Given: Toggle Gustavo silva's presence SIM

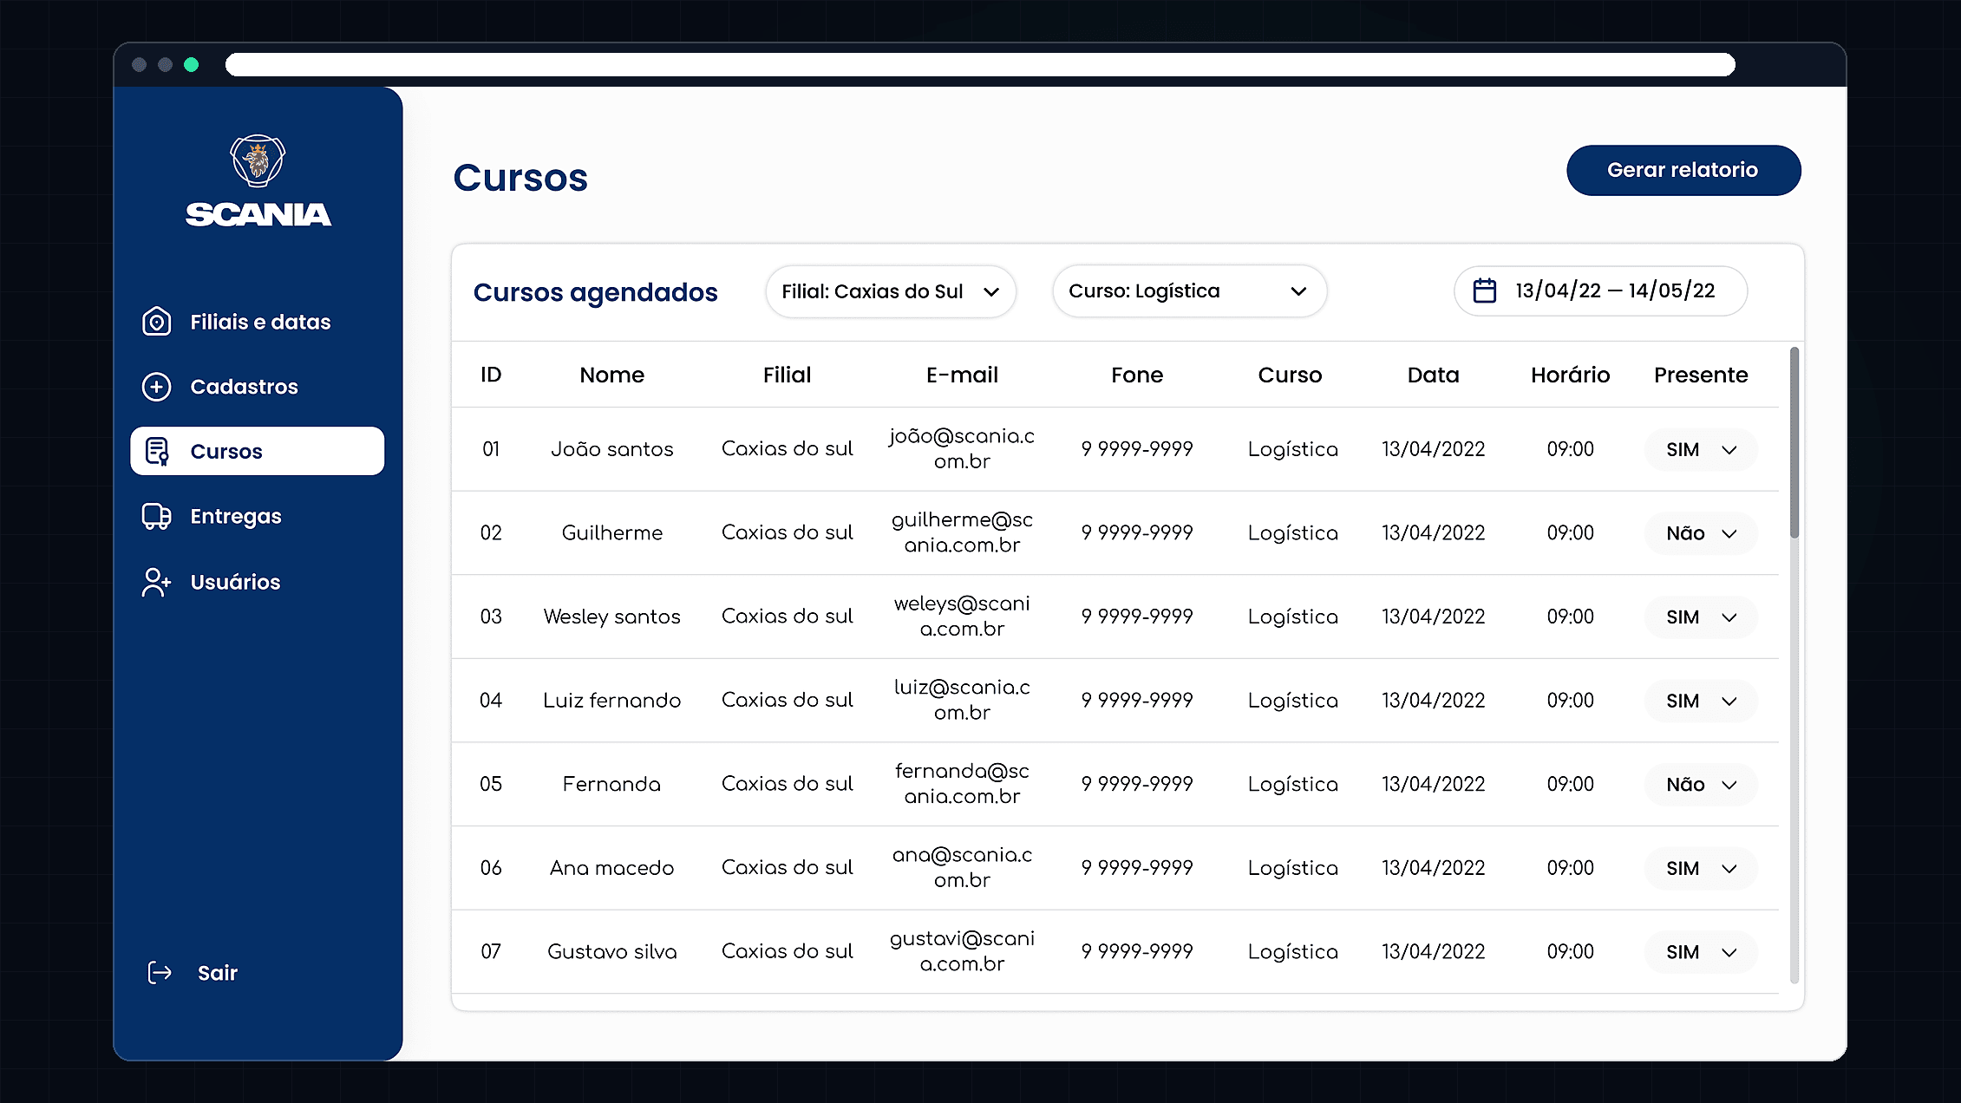Looking at the screenshot, I should point(1701,952).
